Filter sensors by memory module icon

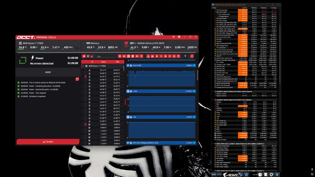137,56
